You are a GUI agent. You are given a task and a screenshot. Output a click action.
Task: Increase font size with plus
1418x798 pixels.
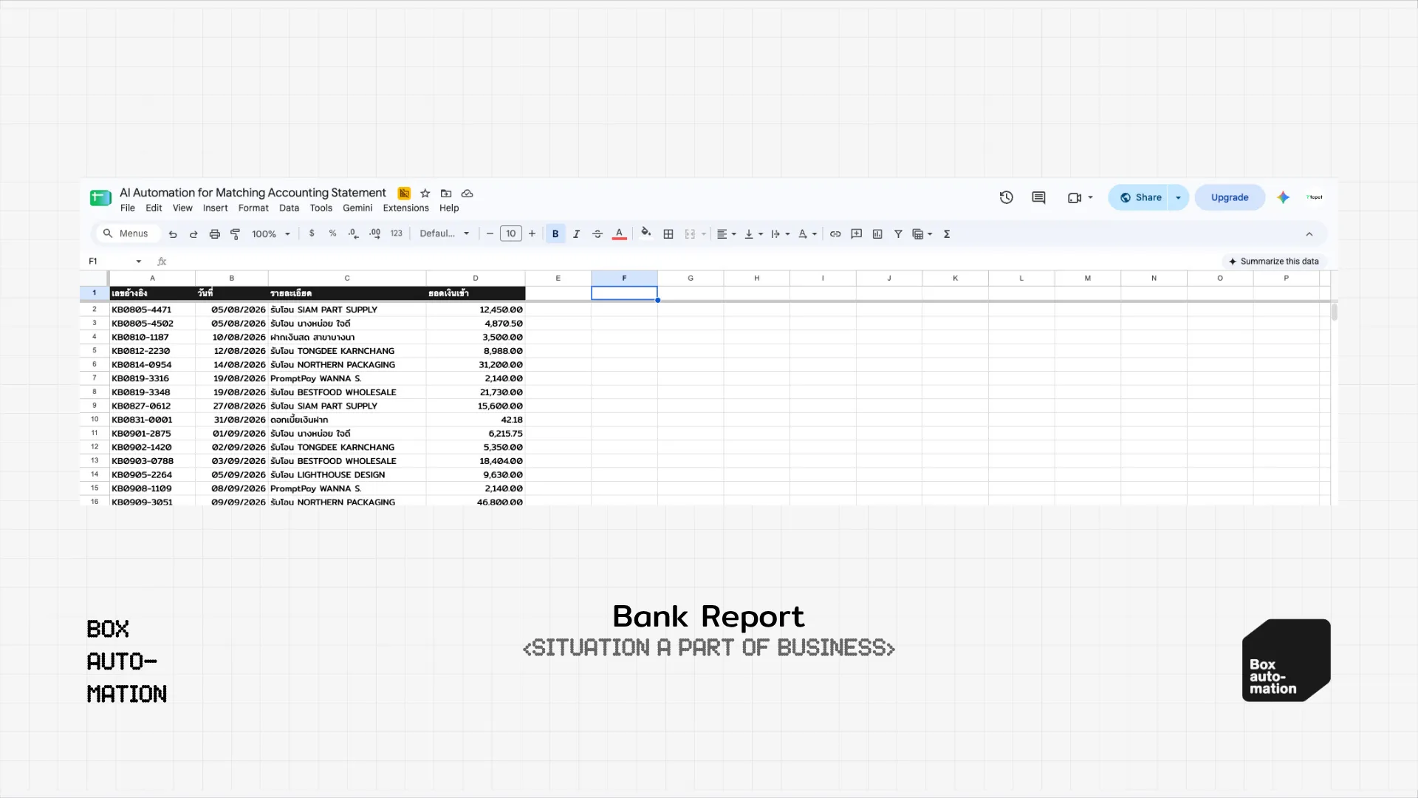[x=532, y=233]
